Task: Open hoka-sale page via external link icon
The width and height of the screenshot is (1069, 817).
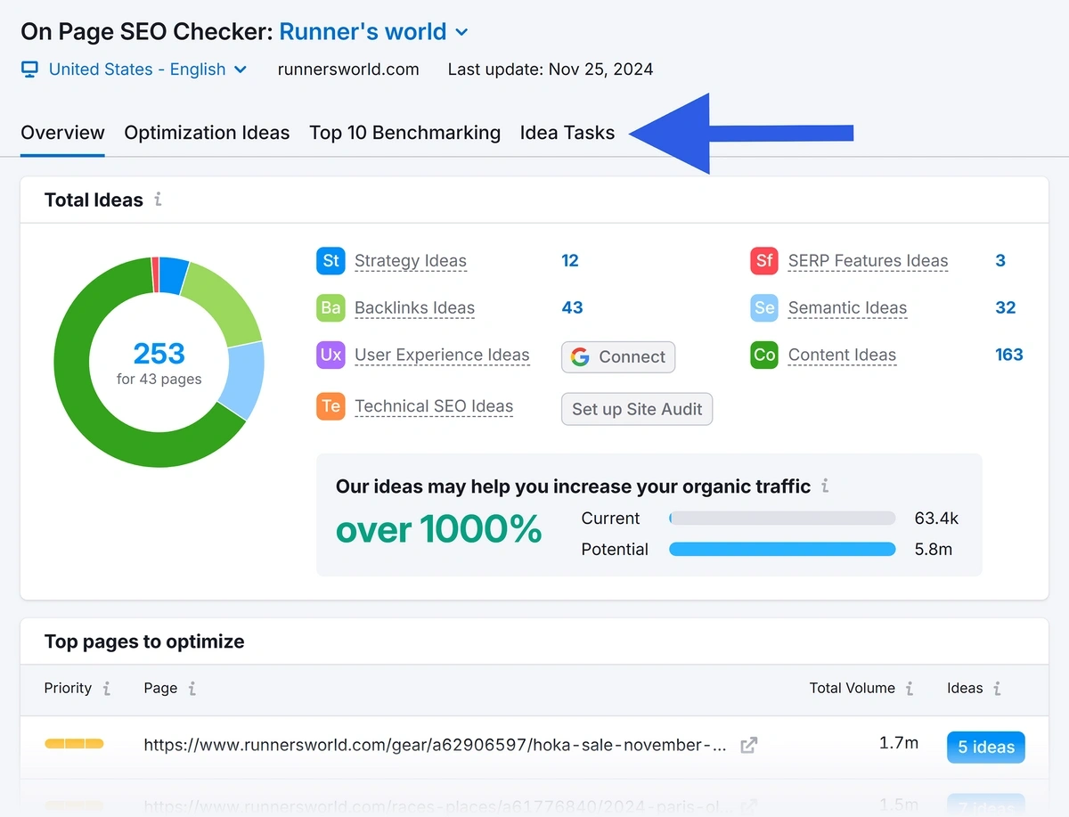Action: pos(749,745)
